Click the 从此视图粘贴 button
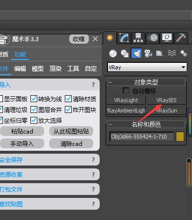Screen dimensions: 192x220 point(71,131)
